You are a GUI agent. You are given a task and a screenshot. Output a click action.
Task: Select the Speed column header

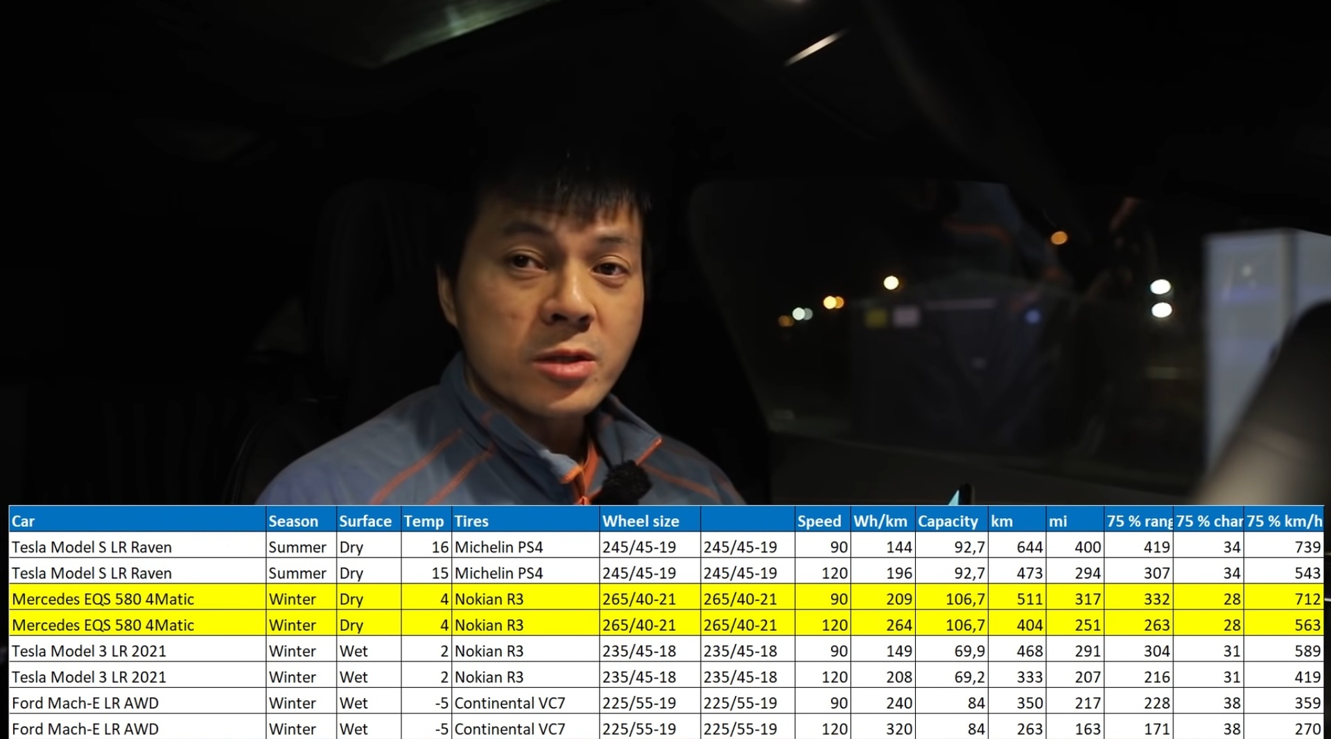[x=823, y=521]
